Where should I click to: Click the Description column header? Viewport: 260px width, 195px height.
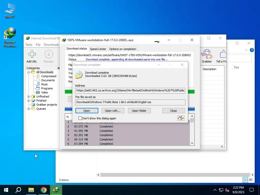pyautogui.click(x=209, y=69)
